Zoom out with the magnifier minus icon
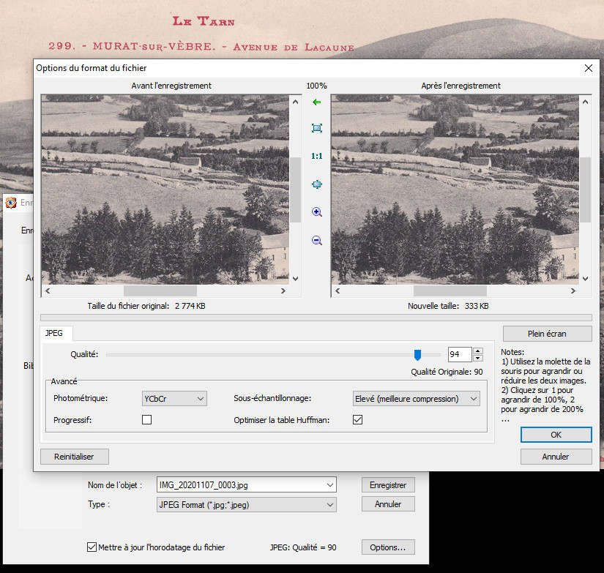Viewport: 604px width, 573px height. point(316,240)
